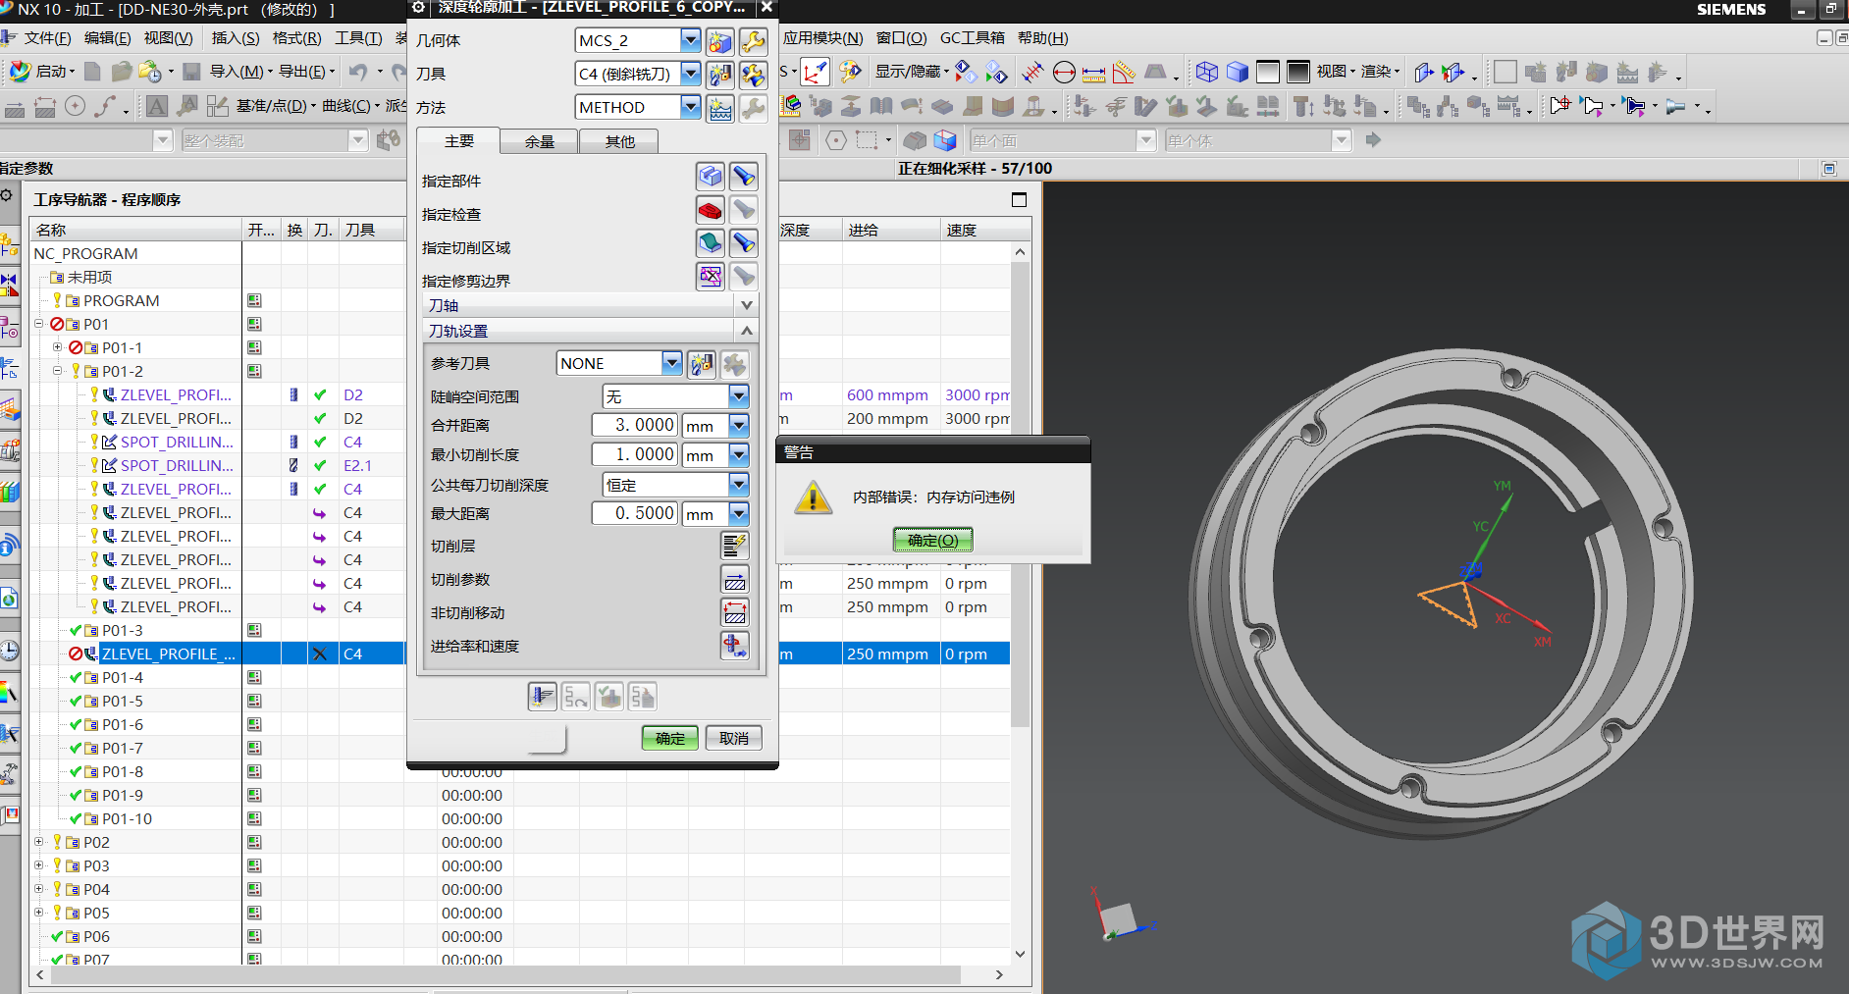This screenshot has height=994, width=1849.
Task: Select 指定部件 part geometry icon
Action: tap(710, 177)
